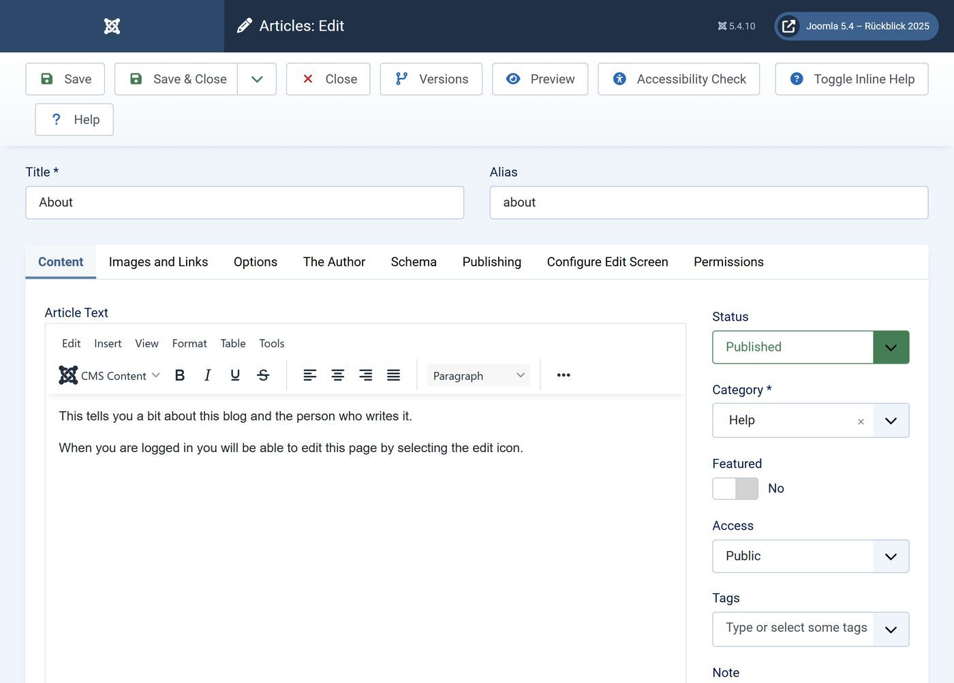Click the Title input field

coord(245,203)
